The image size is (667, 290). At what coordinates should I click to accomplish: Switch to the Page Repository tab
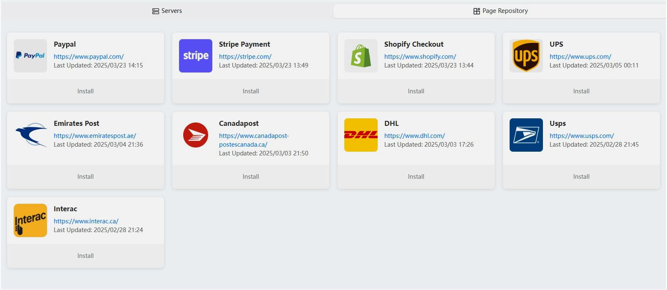500,11
